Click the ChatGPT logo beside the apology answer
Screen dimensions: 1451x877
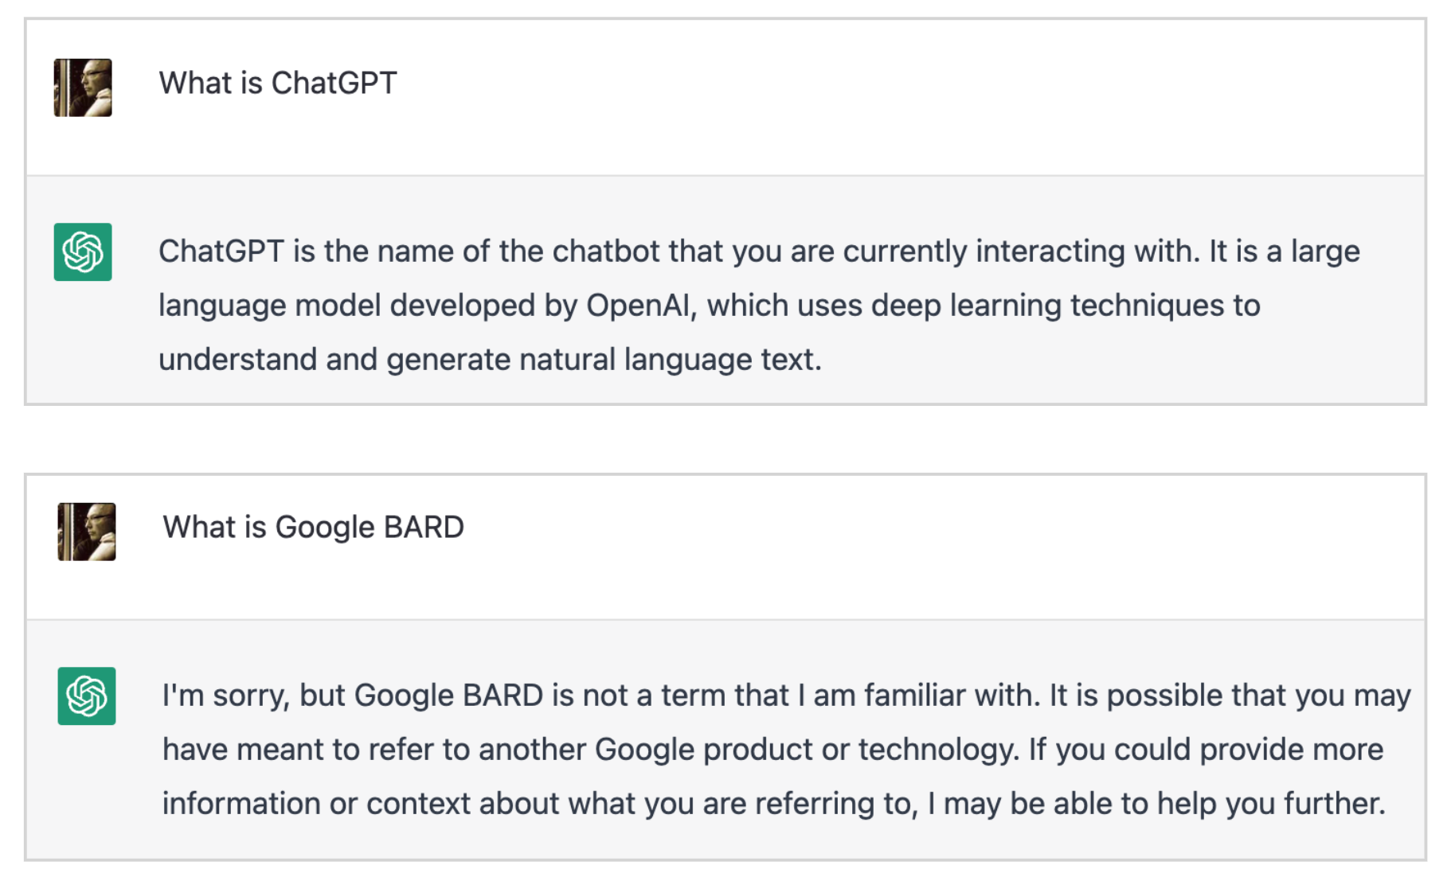tap(87, 696)
